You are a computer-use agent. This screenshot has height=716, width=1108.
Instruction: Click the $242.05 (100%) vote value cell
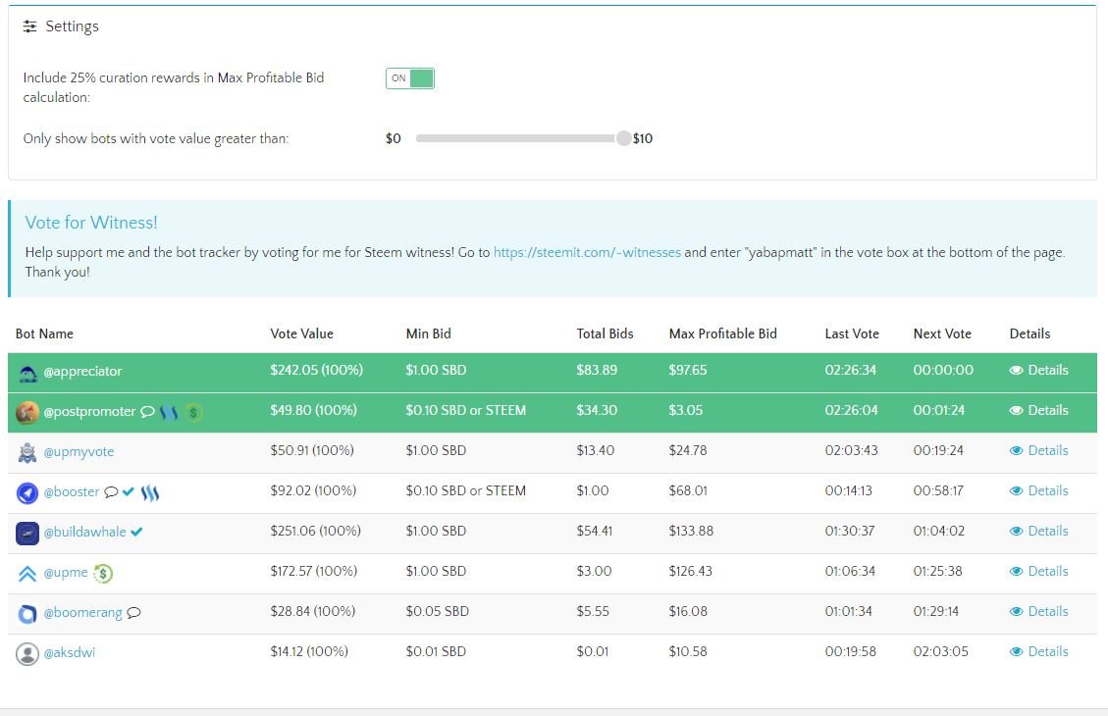(x=317, y=370)
